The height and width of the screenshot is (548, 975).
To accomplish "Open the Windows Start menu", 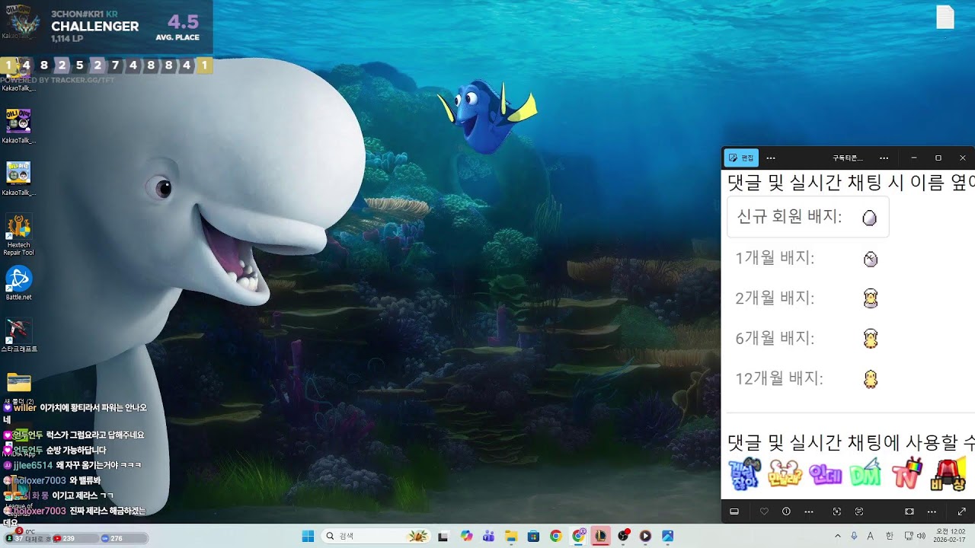I will [x=308, y=536].
